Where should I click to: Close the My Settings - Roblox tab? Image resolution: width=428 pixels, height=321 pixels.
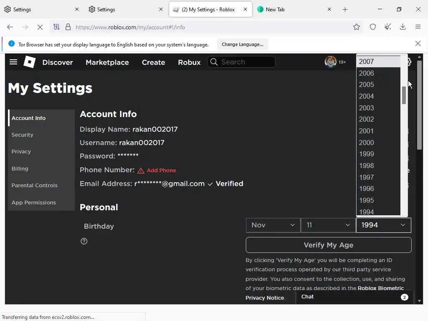pyautogui.click(x=245, y=9)
